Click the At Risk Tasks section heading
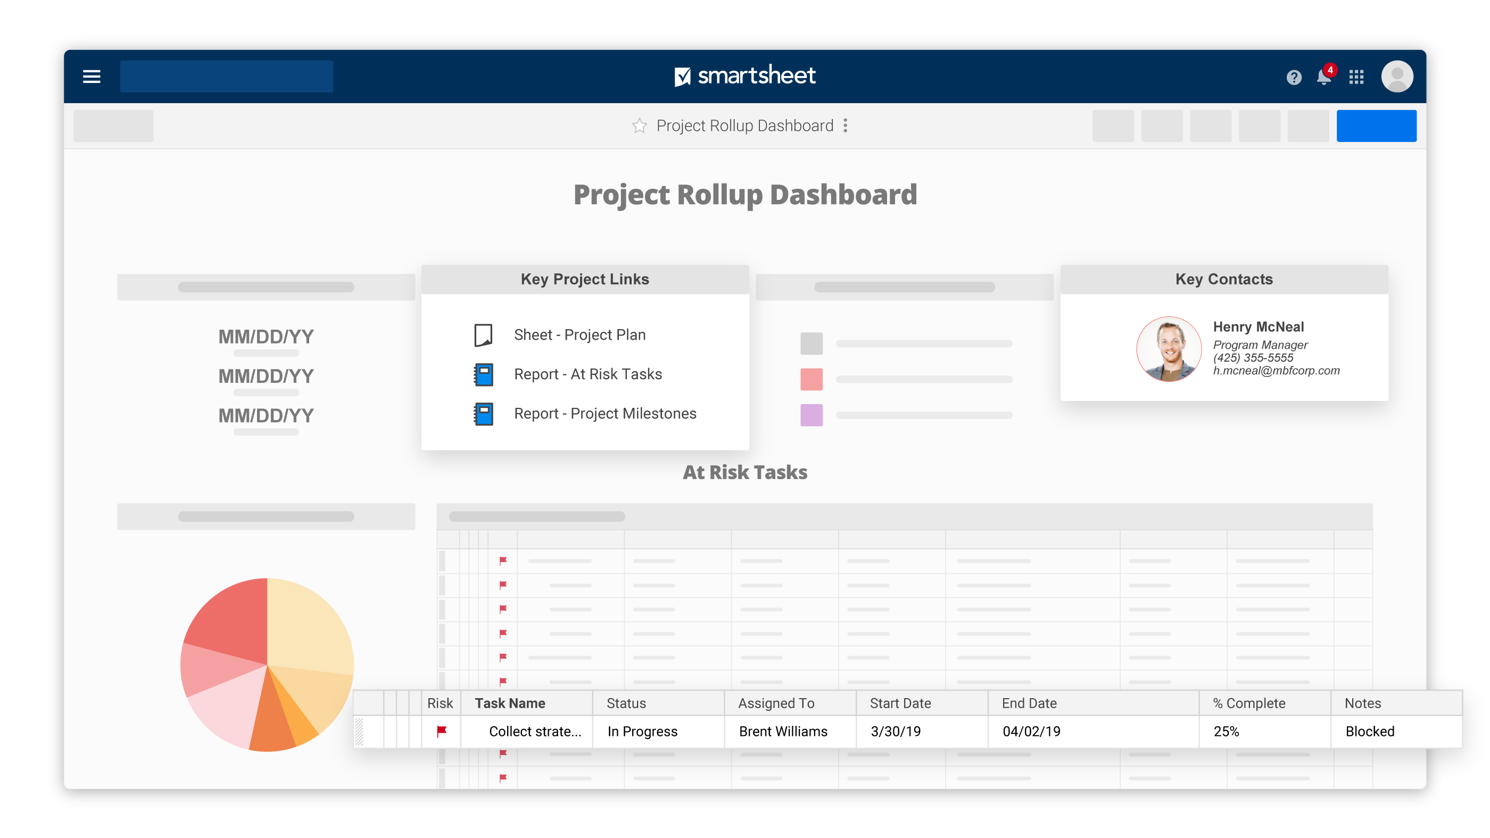 [x=745, y=472]
